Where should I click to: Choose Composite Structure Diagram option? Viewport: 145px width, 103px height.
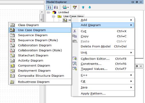pyautogui.click(x=40, y=76)
